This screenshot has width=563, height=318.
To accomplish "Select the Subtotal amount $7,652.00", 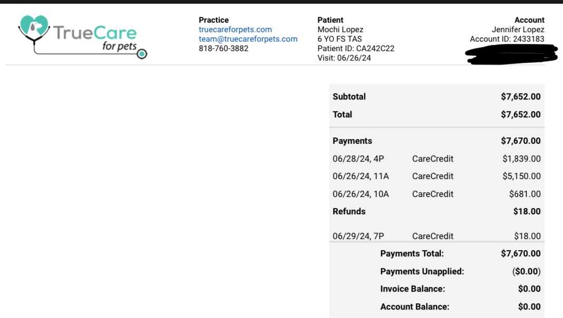I will click(520, 97).
